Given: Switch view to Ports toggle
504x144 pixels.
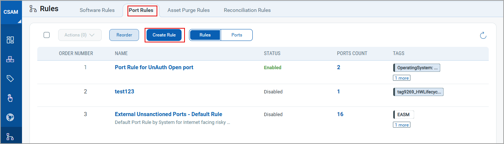Looking at the screenshot, I should pos(237,35).
